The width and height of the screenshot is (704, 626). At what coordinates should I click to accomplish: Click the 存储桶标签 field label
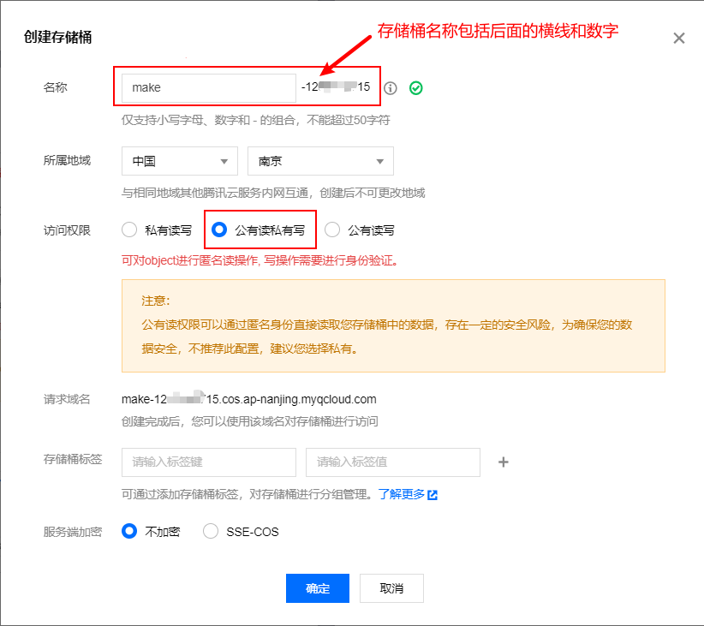pos(73,459)
